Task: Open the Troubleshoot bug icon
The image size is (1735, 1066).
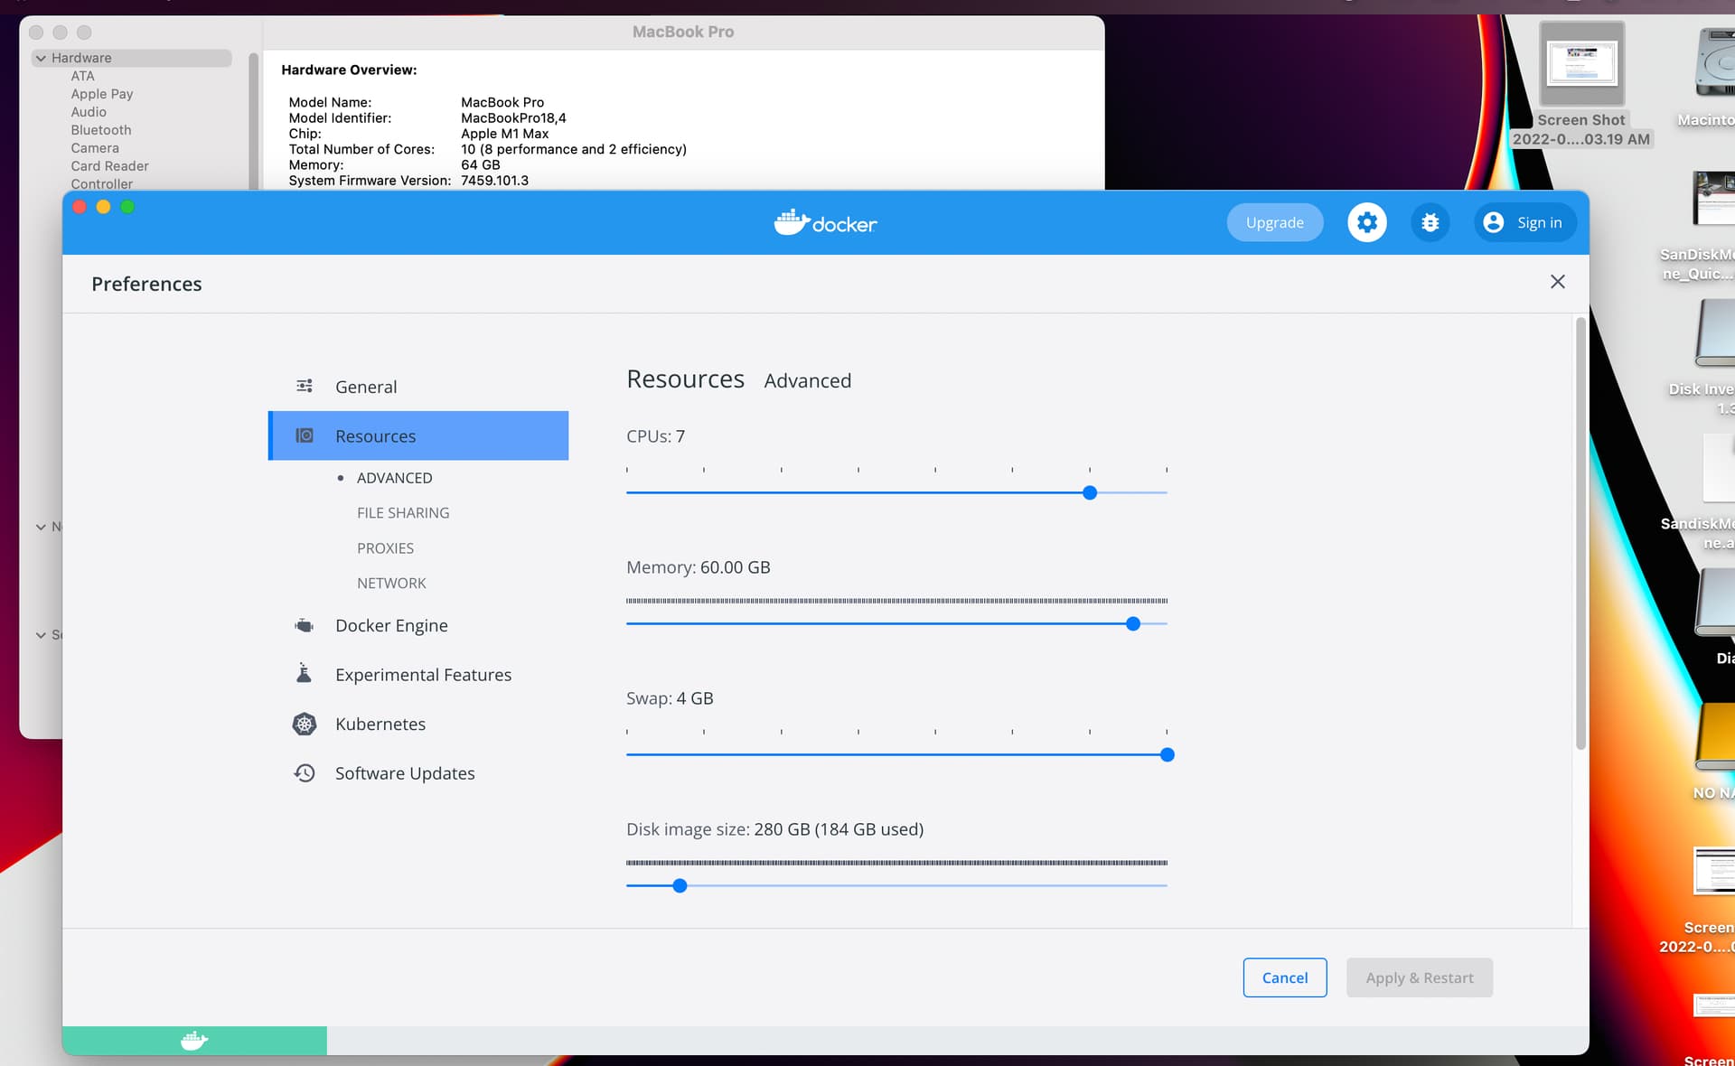Action: point(1429,222)
